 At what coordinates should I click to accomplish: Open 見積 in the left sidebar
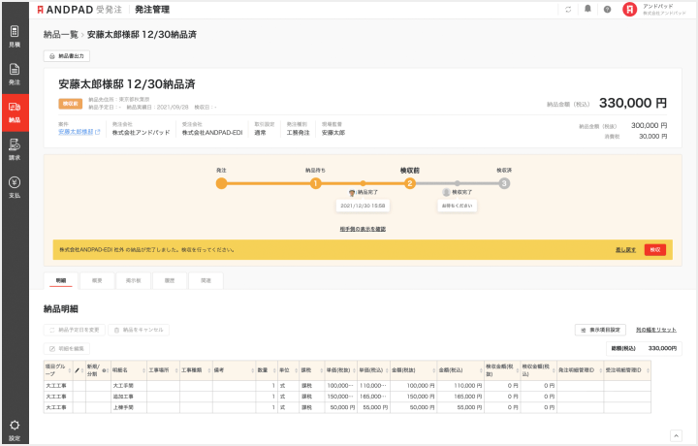point(14,37)
